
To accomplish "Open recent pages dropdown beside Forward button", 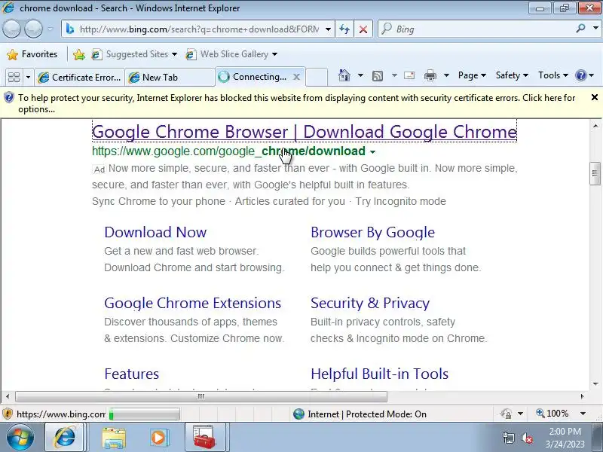I will coord(51,29).
